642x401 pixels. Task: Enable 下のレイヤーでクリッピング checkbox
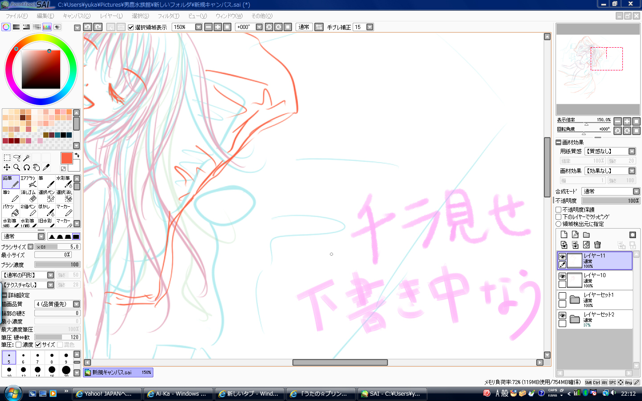pos(558,217)
